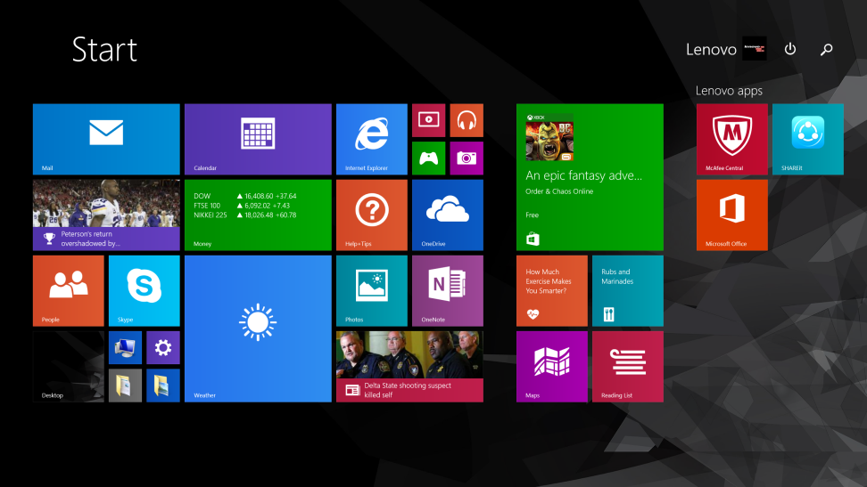Open the Desktop tile
This screenshot has height=487, width=867.
pyautogui.click(x=68, y=367)
